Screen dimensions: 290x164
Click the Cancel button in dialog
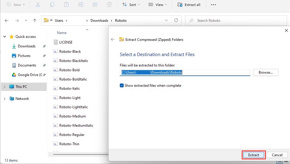pyautogui.click(x=277, y=155)
